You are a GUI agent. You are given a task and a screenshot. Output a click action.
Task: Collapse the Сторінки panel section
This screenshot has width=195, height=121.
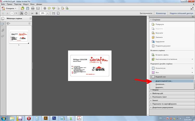click(x=151, y=20)
